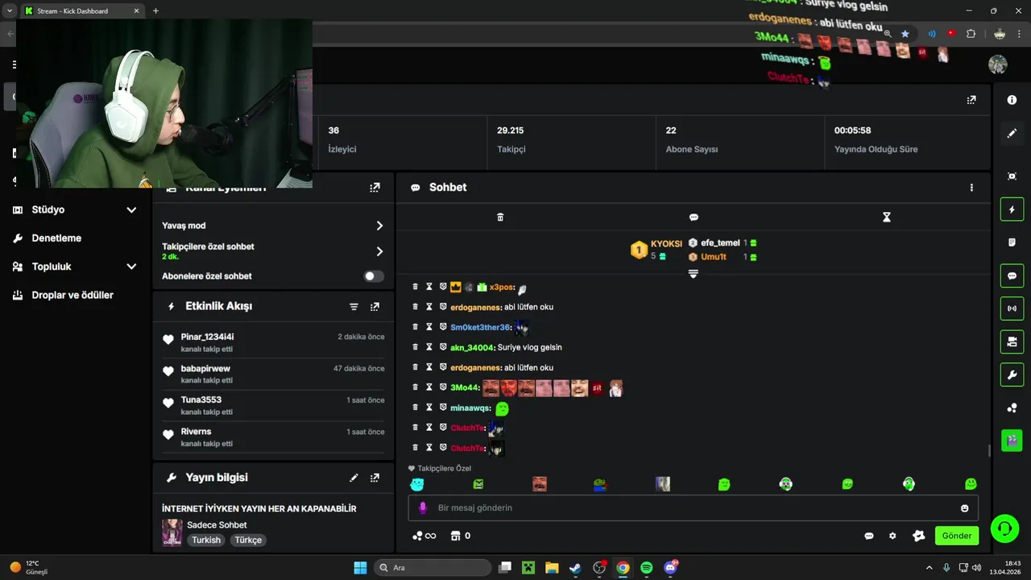Open Droplar ve ödüller in sidebar
1031x580 pixels.
point(74,296)
